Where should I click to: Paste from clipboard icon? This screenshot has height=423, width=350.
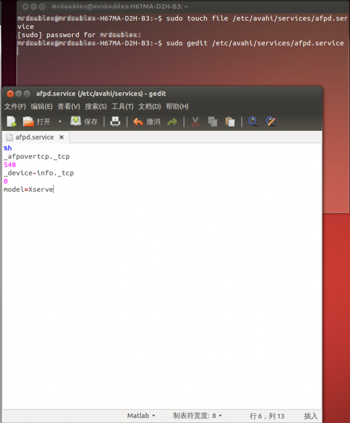coord(230,121)
